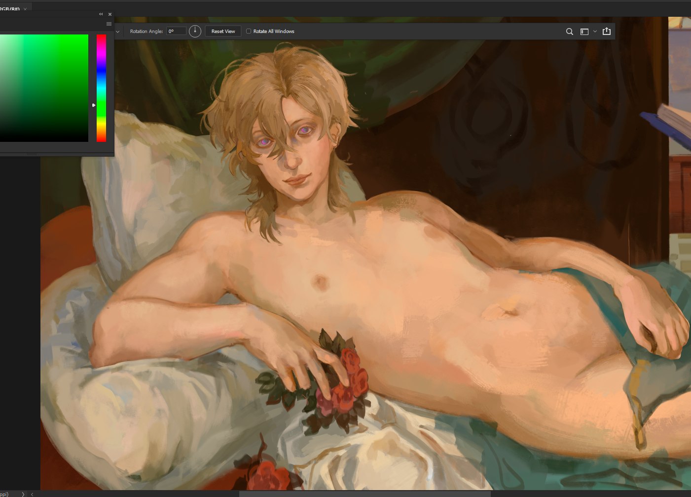Close the open document tab
691x497 pixels.
[x=25, y=9]
